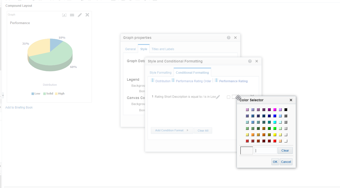Click the Clear All button
The height and width of the screenshot is (188, 340).
[x=203, y=130]
